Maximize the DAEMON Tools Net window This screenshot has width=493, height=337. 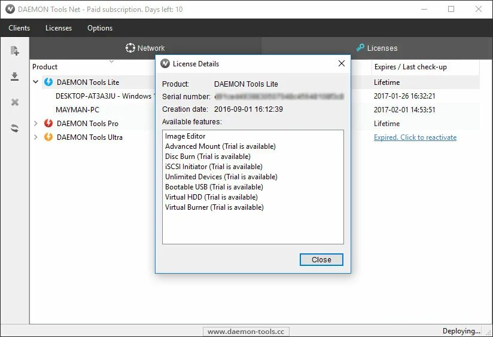pyautogui.click(x=451, y=9)
